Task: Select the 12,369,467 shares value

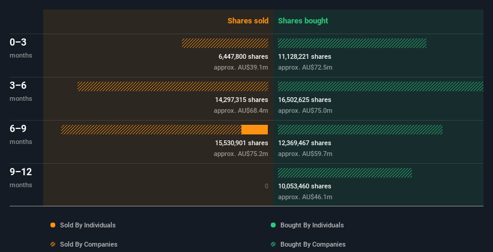Action: coord(304,143)
